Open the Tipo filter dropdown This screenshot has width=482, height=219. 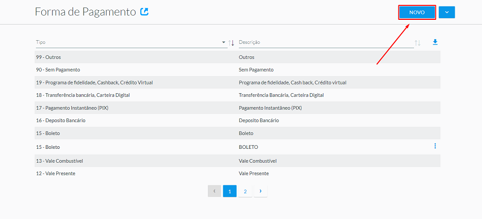point(224,42)
